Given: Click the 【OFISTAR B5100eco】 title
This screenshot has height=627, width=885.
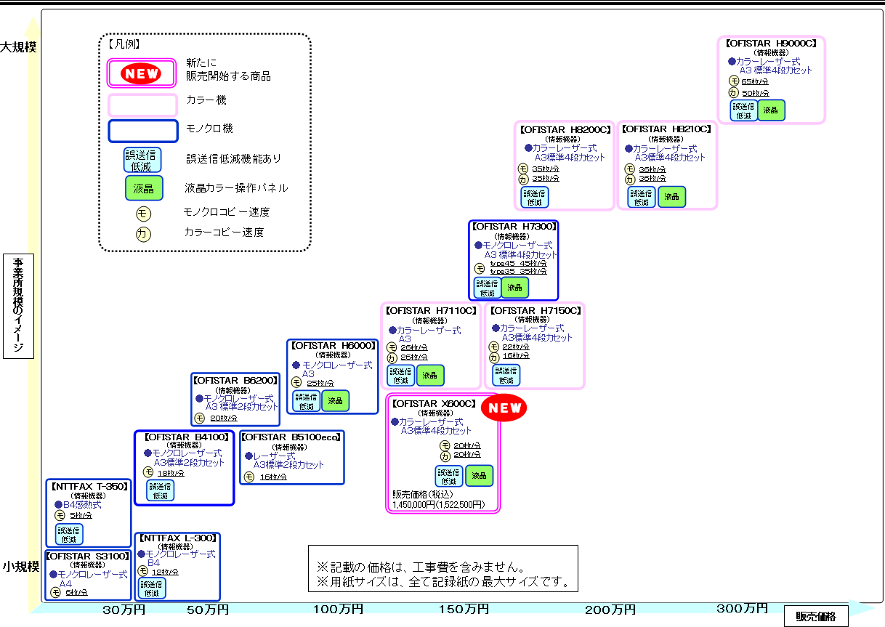Looking at the screenshot, I should (291, 437).
